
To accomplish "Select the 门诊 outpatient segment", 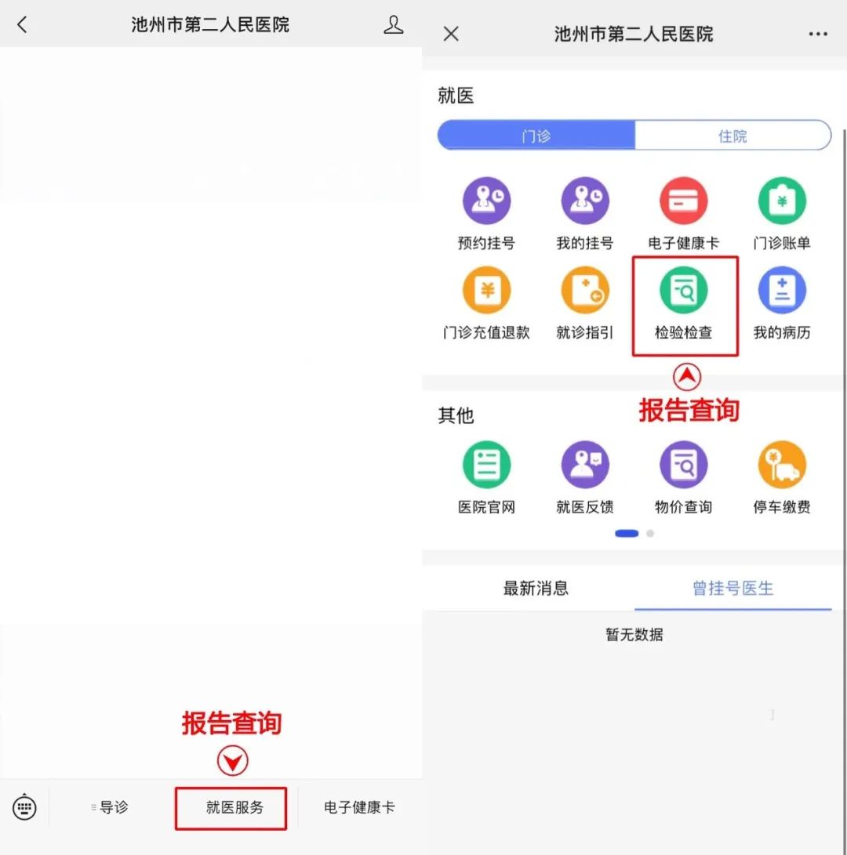I will coord(536,136).
